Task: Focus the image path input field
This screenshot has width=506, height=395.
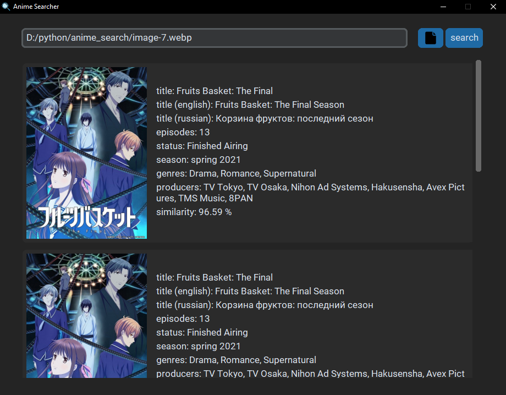Action: (x=215, y=38)
